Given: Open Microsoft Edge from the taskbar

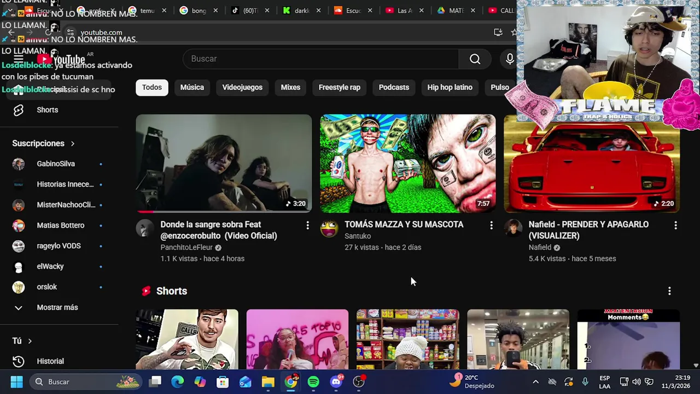Looking at the screenshot, I should [178, 382].
